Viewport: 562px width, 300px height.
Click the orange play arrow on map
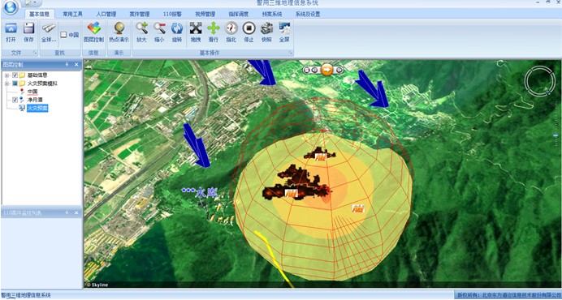[326, 70]
